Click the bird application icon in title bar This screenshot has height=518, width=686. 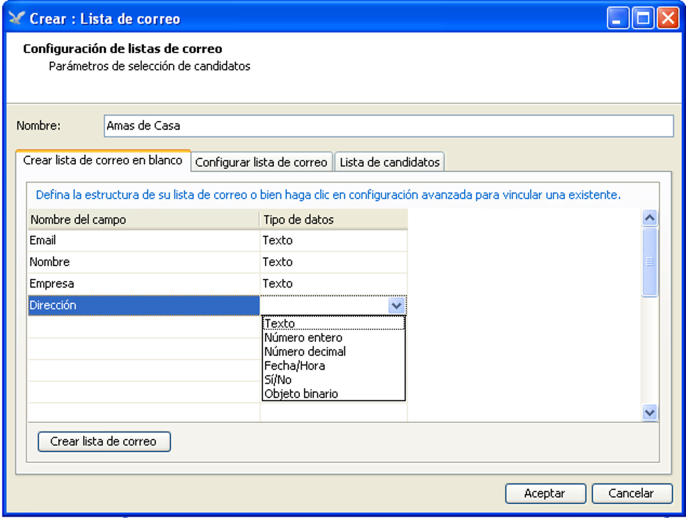pos(17,18)
